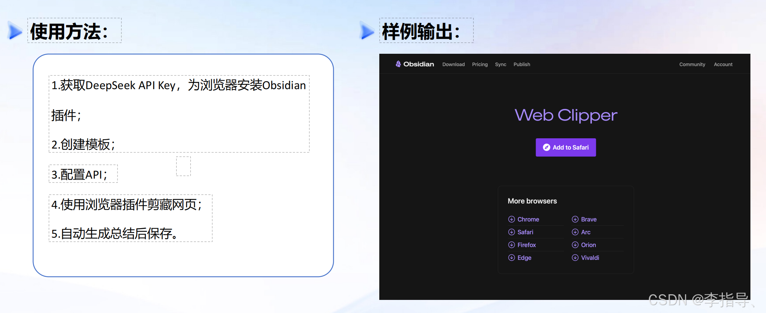Click the step text 3.配置API
766x313 pixels.
coord(79,174)
